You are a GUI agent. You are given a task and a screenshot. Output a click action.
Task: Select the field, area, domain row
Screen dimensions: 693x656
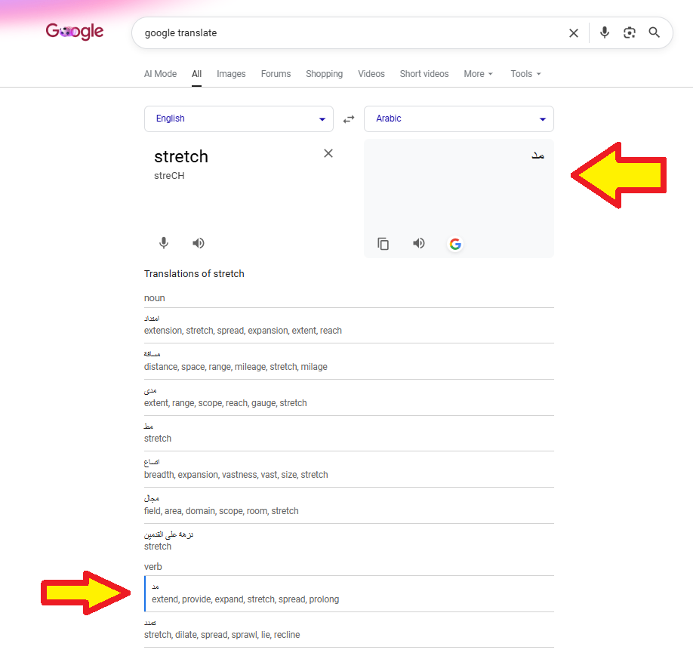tap(349, 506)
